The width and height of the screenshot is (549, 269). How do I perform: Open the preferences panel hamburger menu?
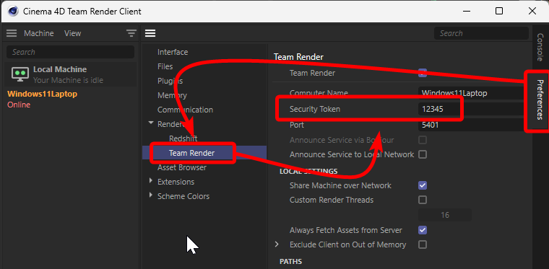(x=150, y=33)
